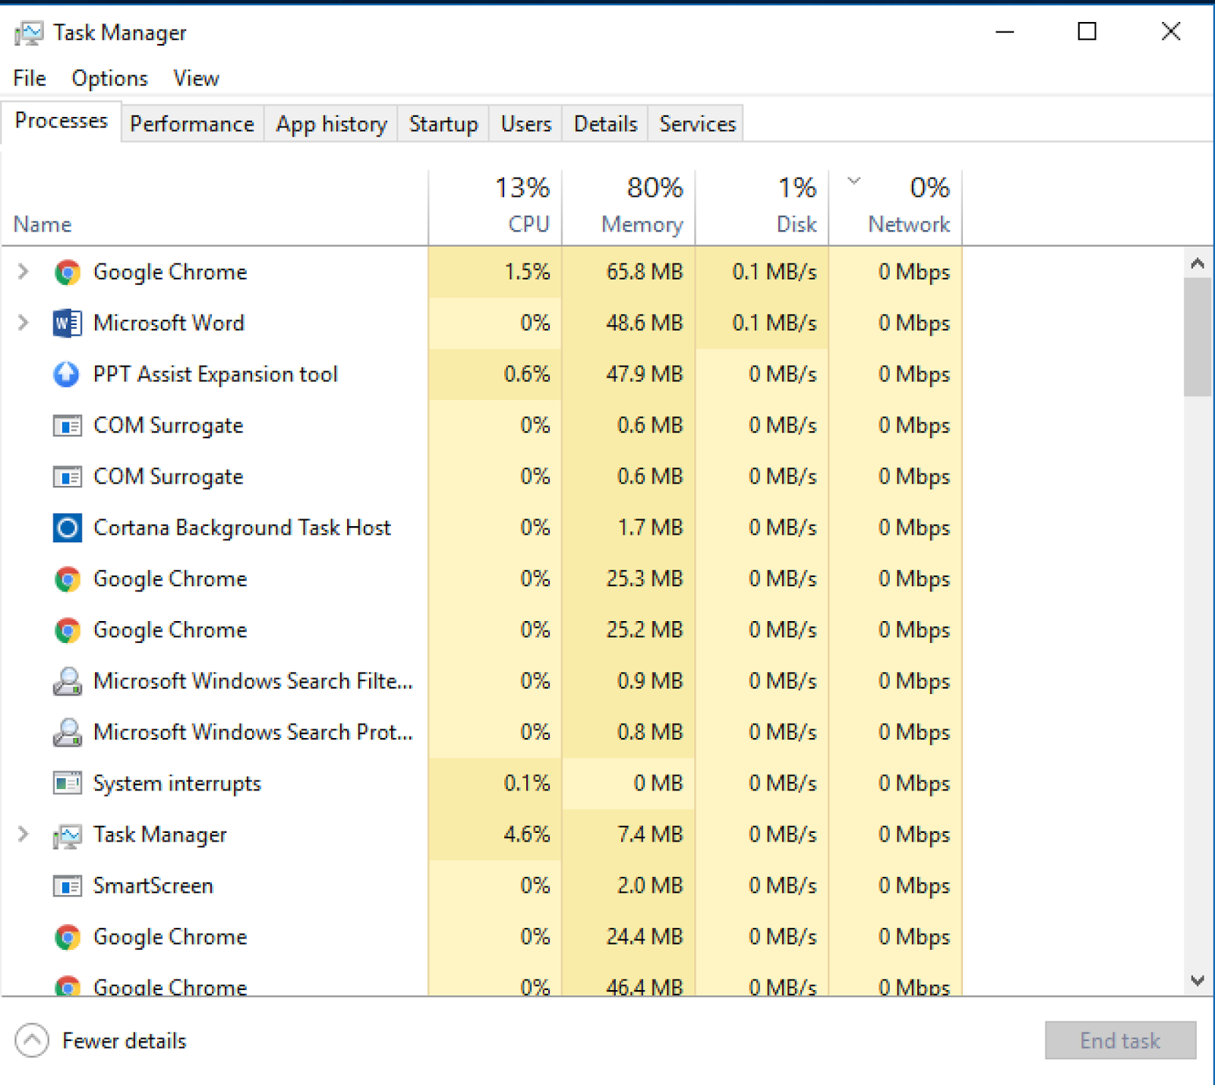Click the PPT Assist Expansion tool icon
Viewport: 1215px width, 1085px height.
click(x=67, y=374)
